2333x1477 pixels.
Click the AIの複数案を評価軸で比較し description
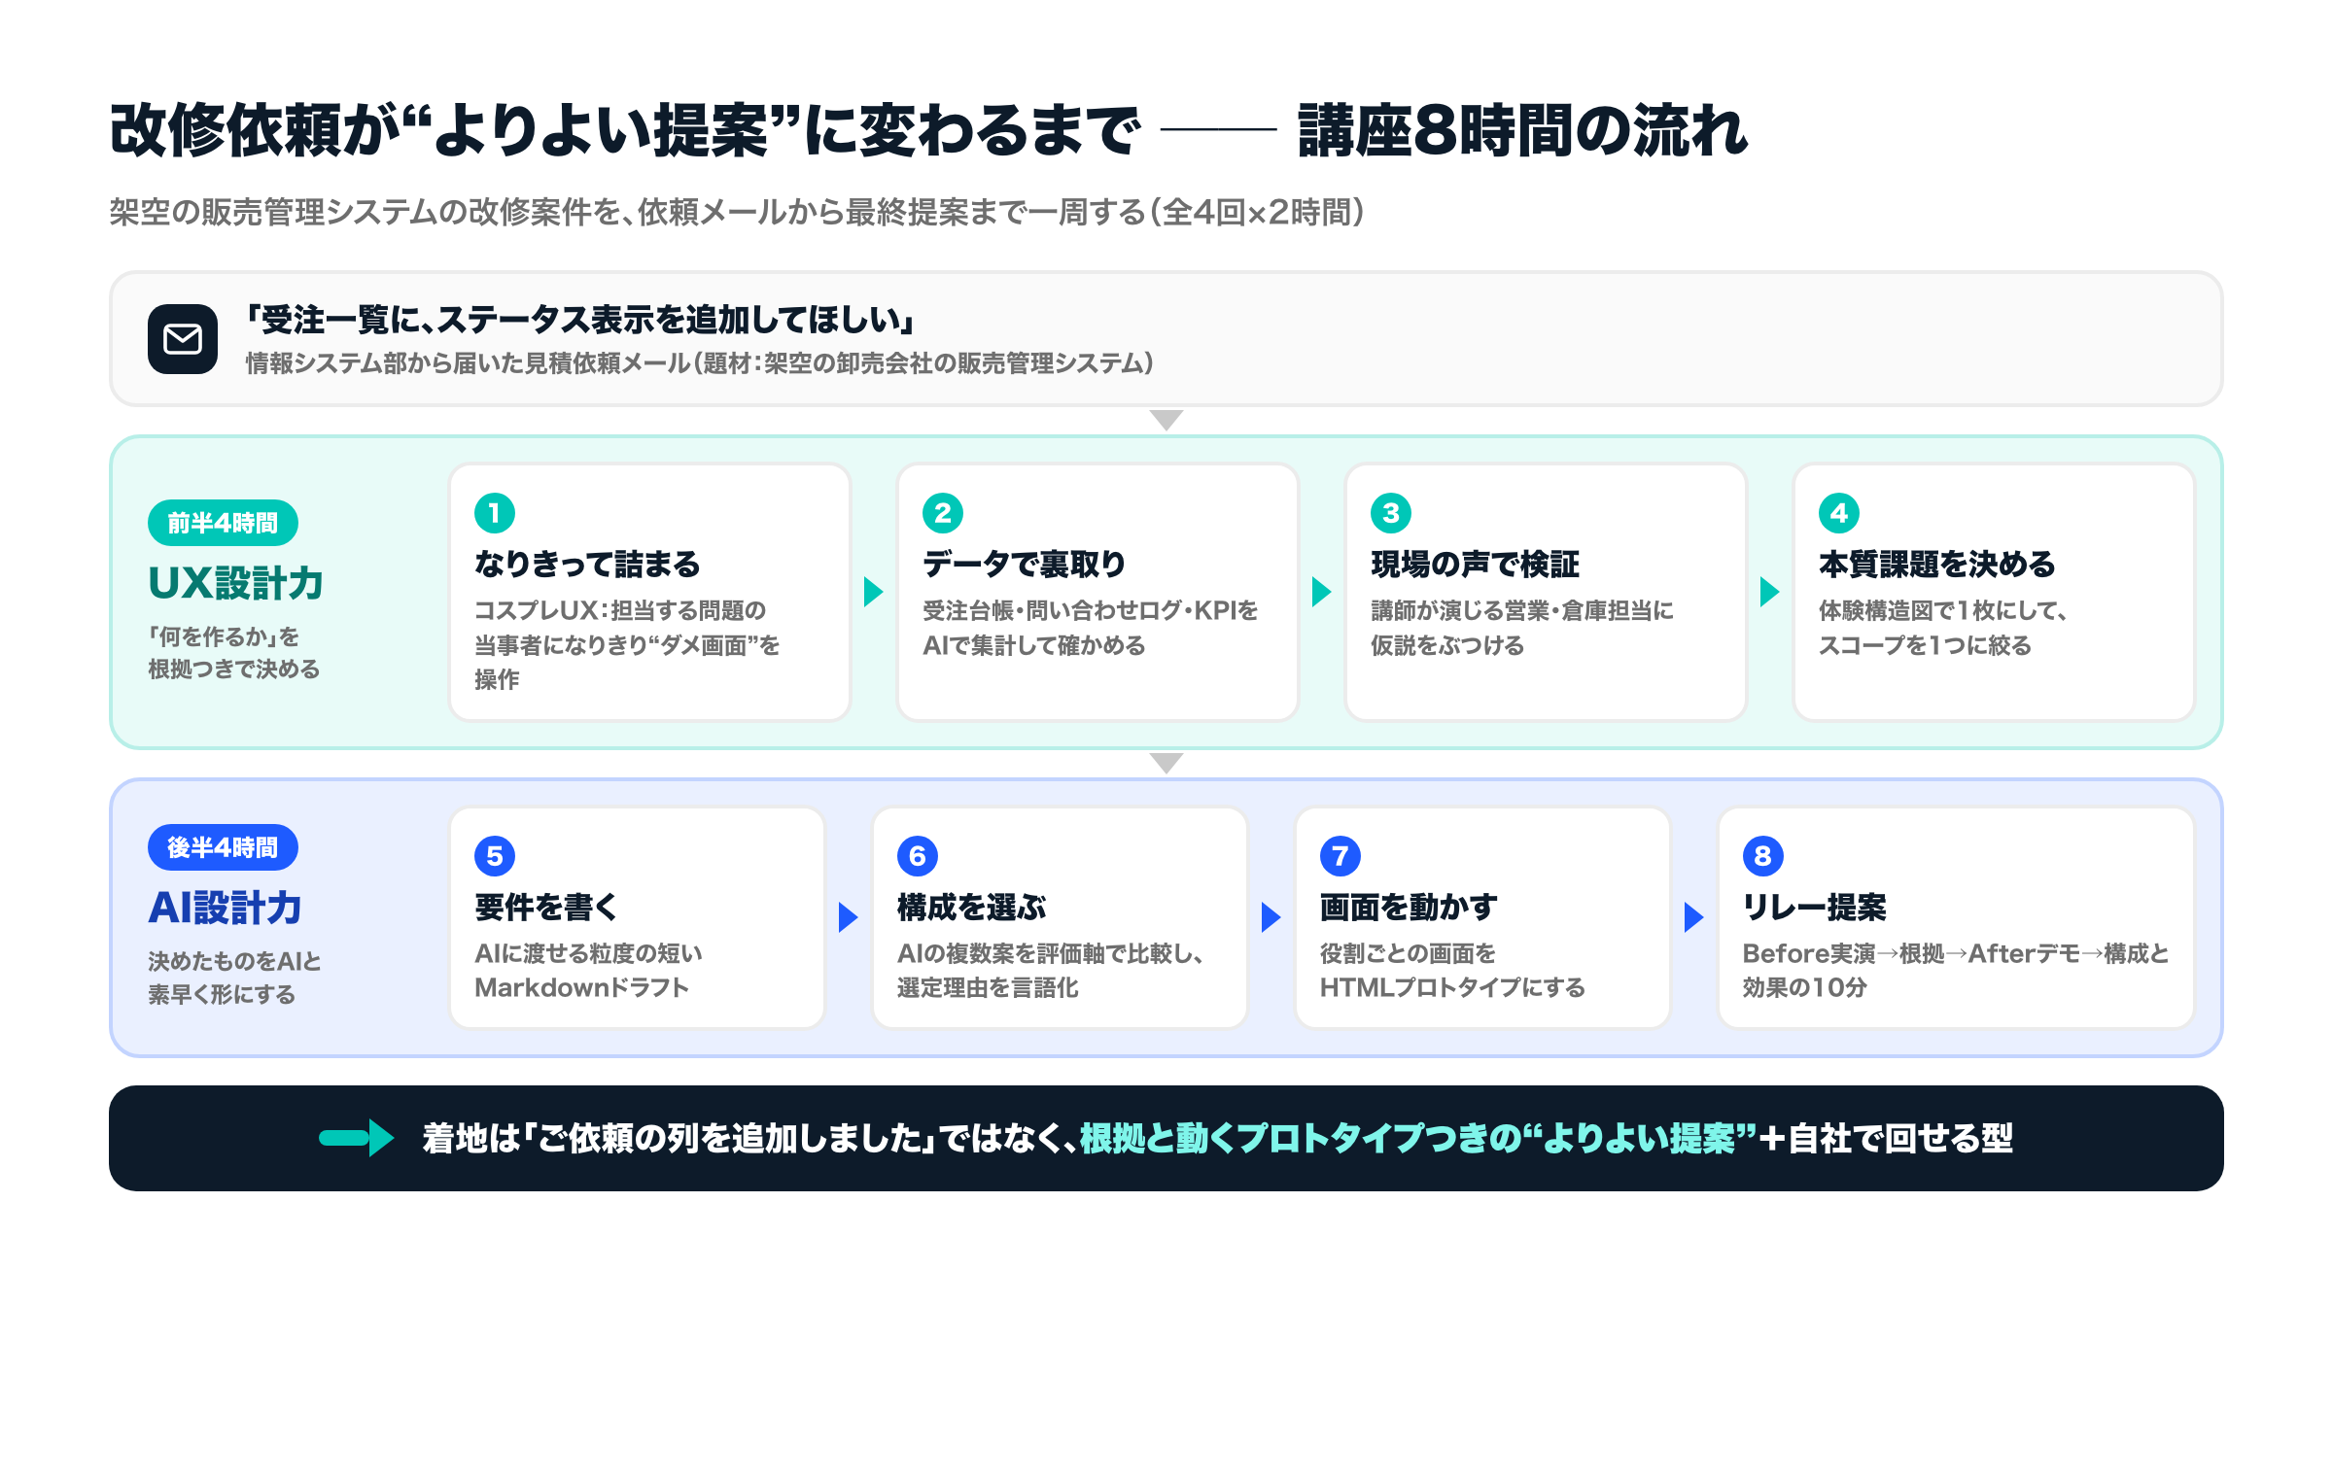pyautogui.click(x=1051, y=971)
